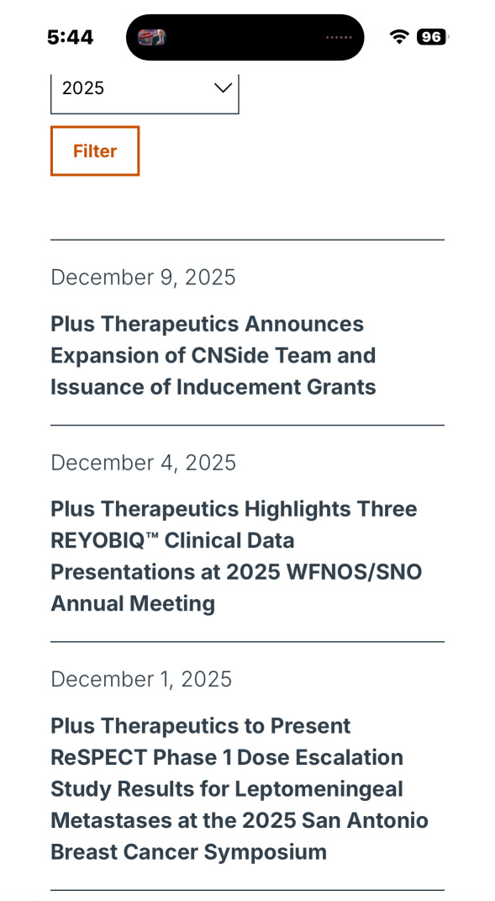Open the REYOBIQ clinical data presentations release
Screen dimensions: 495x901
pyautogui.click(x=236, y=556)
